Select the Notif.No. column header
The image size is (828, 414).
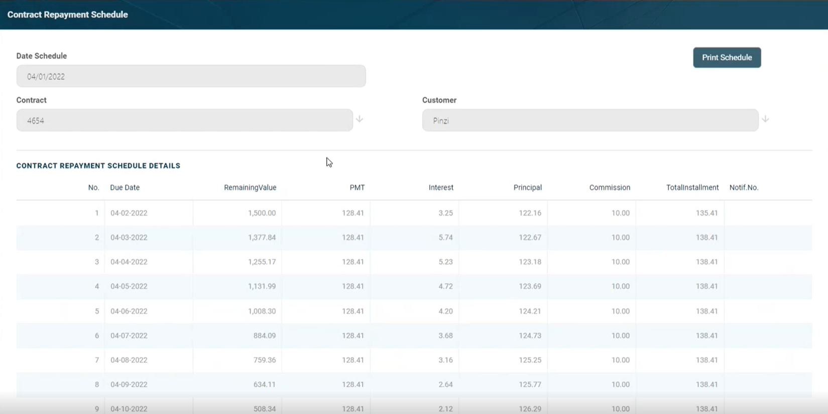(744, 187)
